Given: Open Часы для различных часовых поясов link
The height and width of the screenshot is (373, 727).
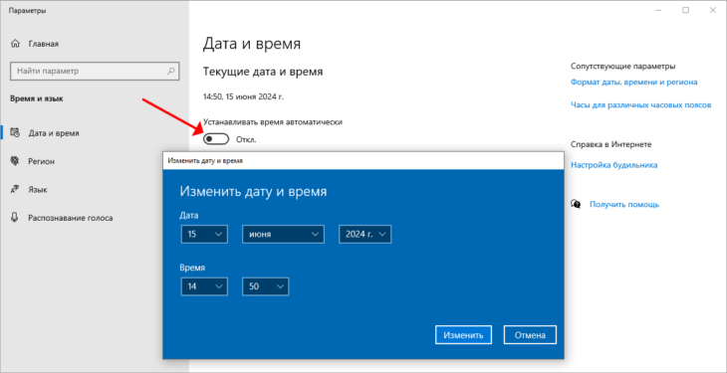Looking at the screenshot, I should [640, 105].
